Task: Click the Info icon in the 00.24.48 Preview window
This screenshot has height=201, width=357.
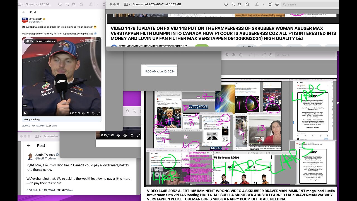Action: pos(226,4)
